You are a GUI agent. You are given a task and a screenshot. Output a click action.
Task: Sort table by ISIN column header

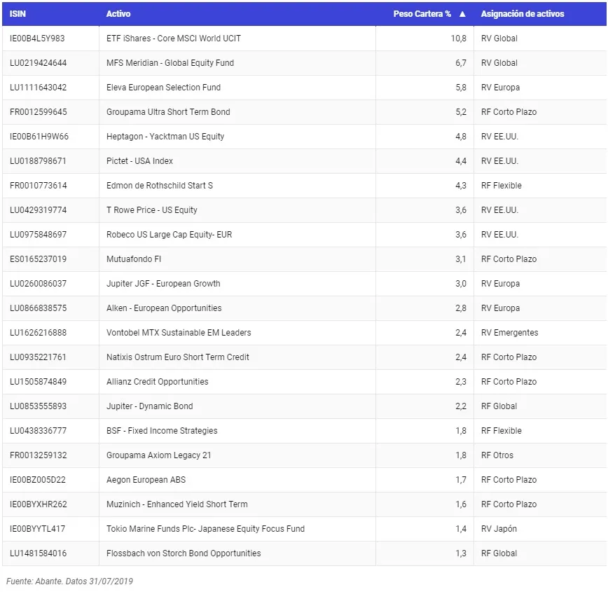pyautogui.click(x=18, y=14)
